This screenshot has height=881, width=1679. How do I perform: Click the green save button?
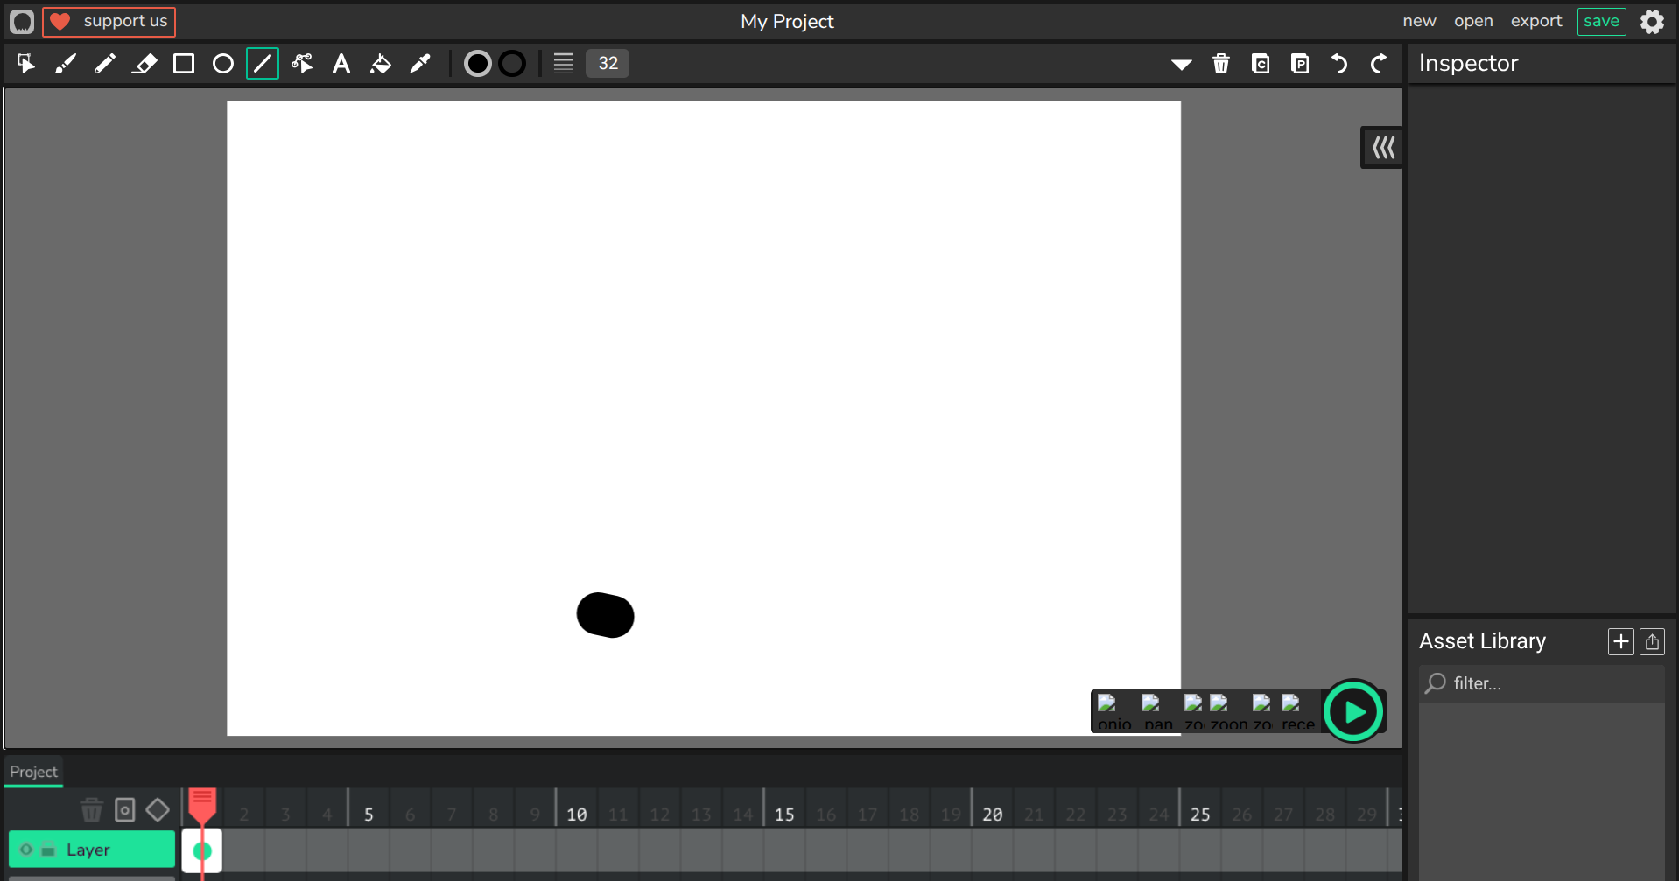click(x=1601, y=21)
